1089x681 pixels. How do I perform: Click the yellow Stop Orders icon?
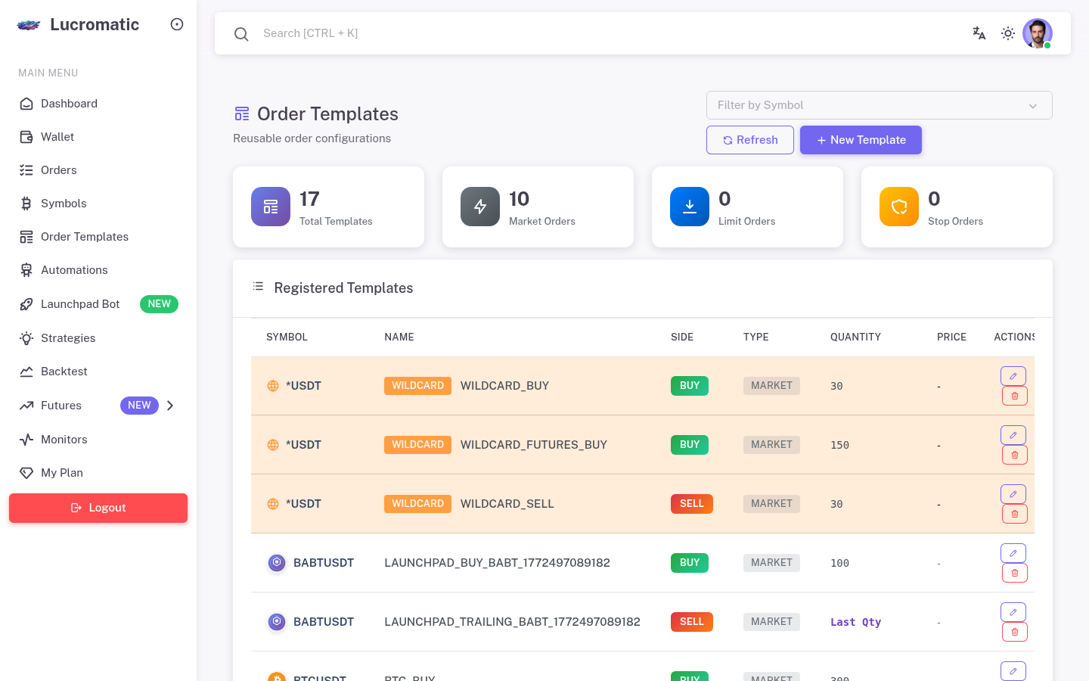click(898, 206)
